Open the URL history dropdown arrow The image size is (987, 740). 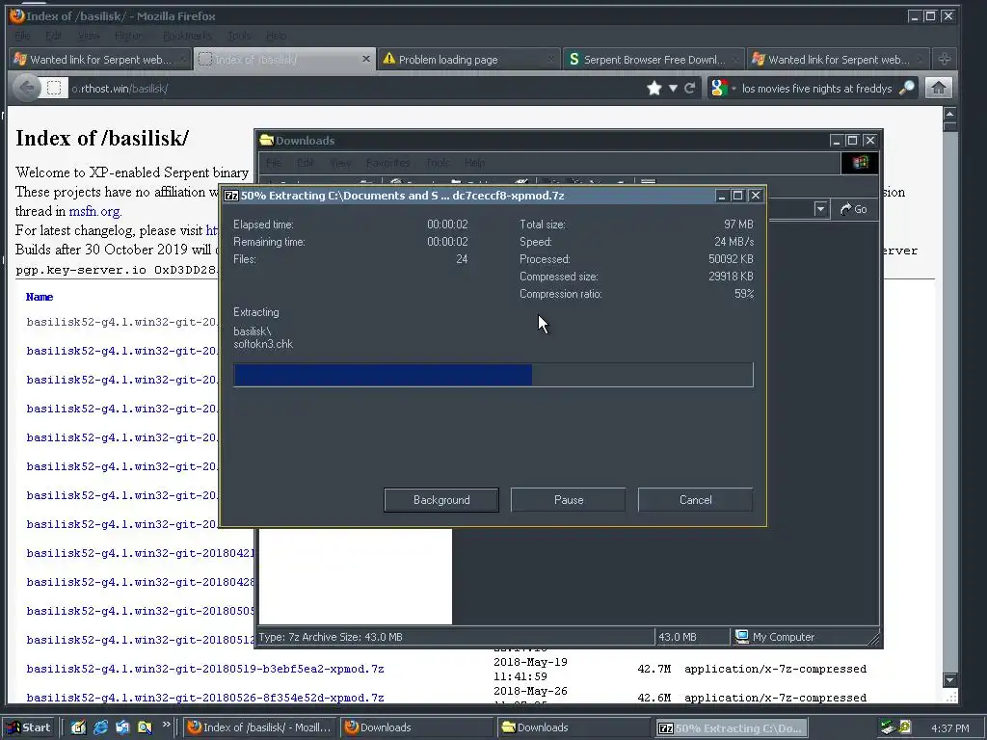(x=672, y=88)
